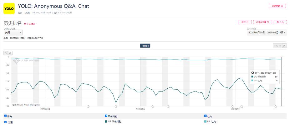Open the 关于该报告 link
The height and width of the screenshot is (126, 290).
pos(30,24)
